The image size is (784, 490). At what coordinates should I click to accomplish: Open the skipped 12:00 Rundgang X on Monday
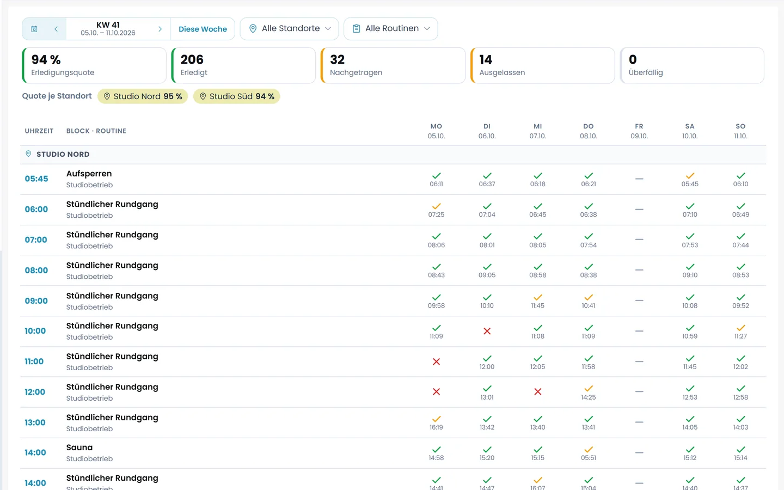click(436, 391)
